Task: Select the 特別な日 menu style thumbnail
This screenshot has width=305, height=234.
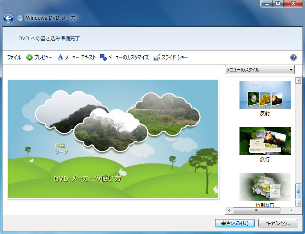Action: click(x=265, y=187)
